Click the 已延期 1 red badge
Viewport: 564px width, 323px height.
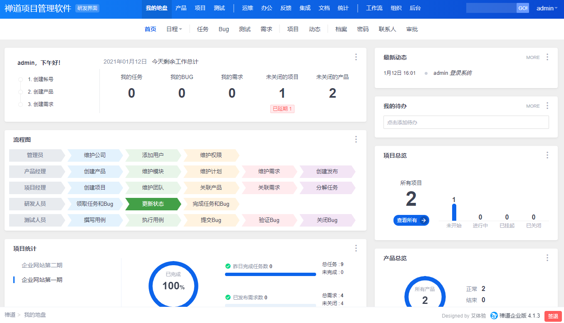[x=282, y=109]
